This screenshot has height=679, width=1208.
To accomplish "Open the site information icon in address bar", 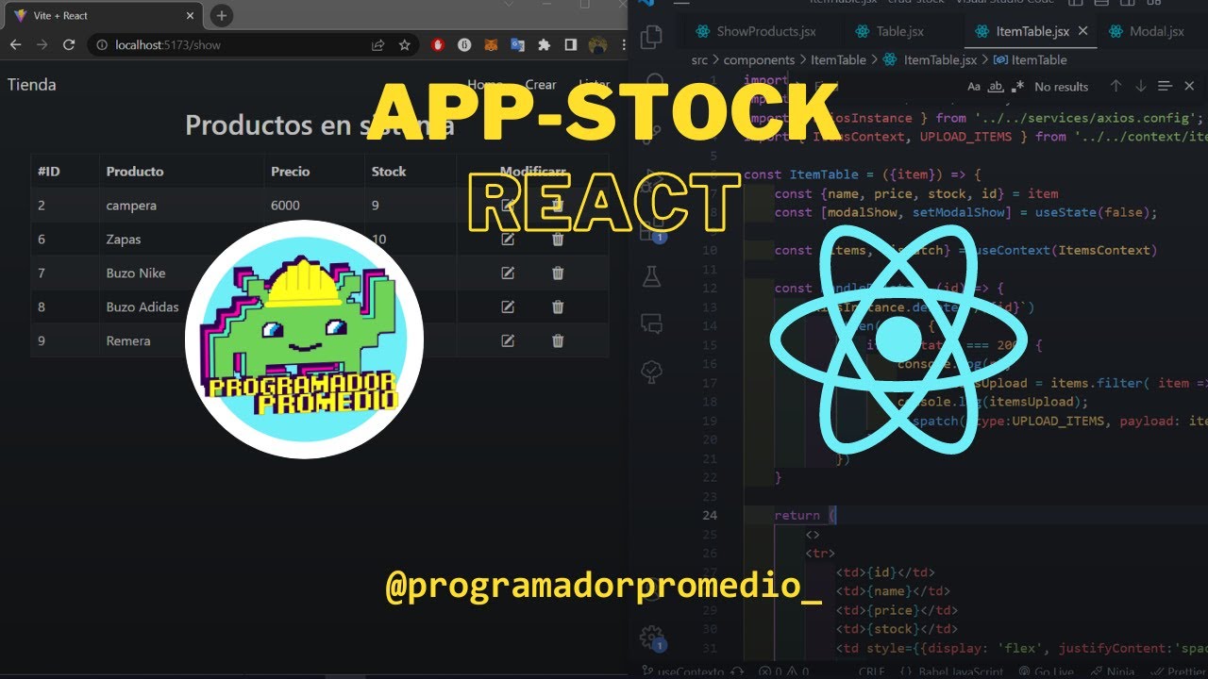I will point(101,44).
